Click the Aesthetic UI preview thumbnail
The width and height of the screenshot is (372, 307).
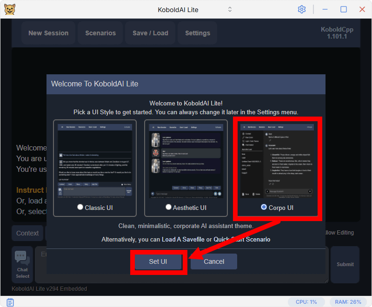[186, 160]
